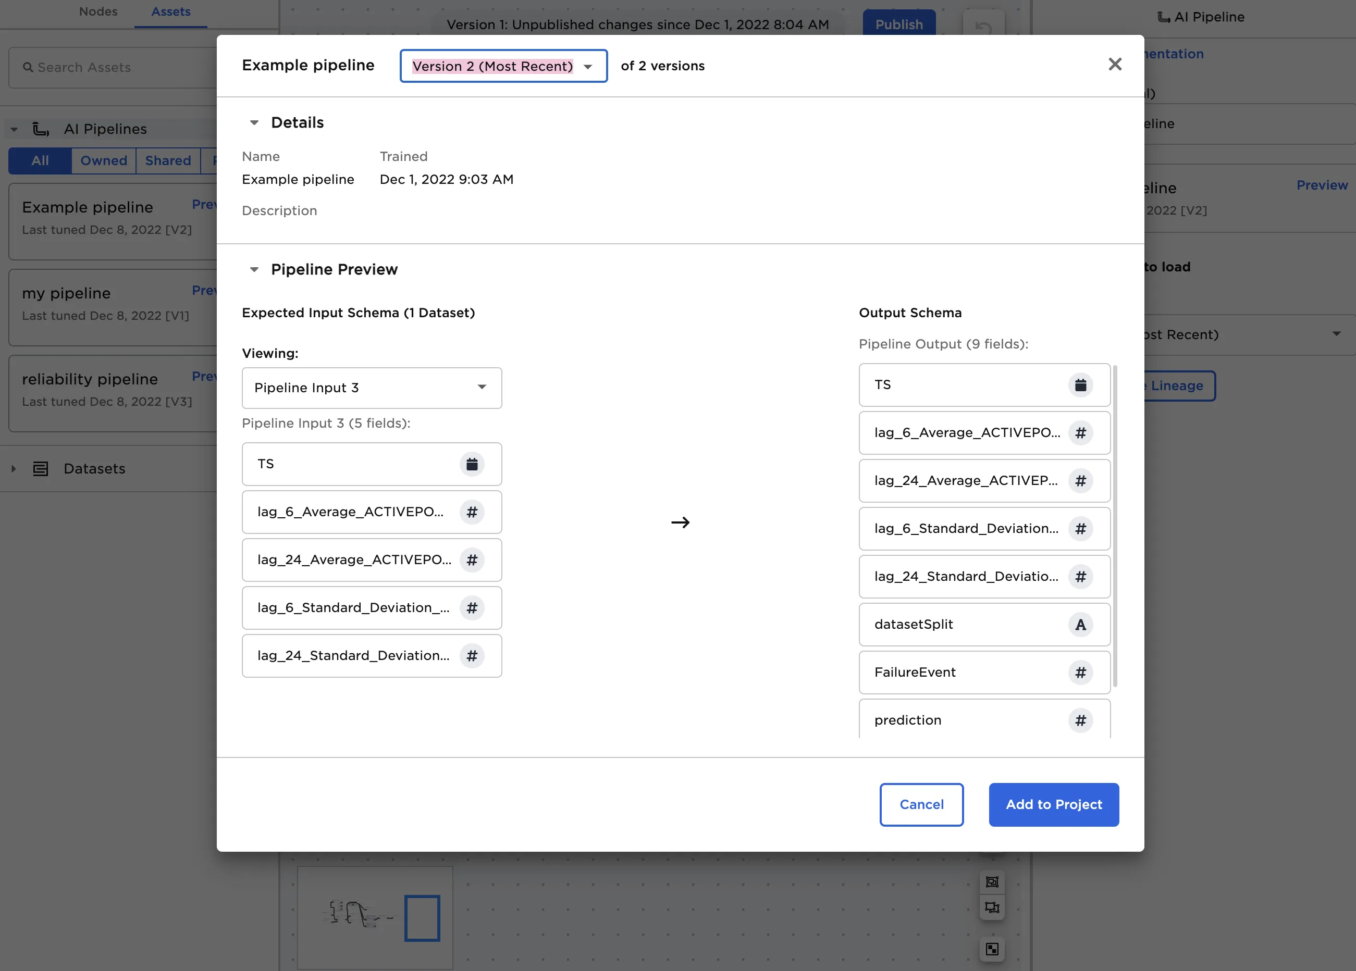Open the Pipeline Input 3 viewing dropdown
The height and width of the screenshot is (971, 1356).
click(371, 388)
